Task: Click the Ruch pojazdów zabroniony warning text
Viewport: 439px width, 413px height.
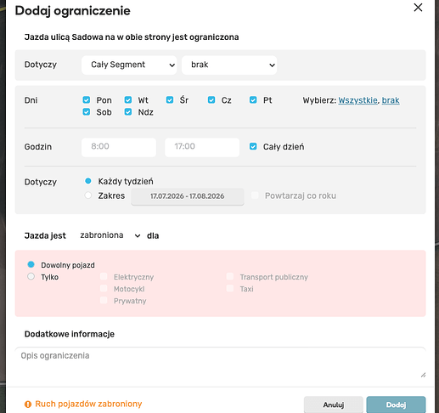Action: tap(88, 404)
